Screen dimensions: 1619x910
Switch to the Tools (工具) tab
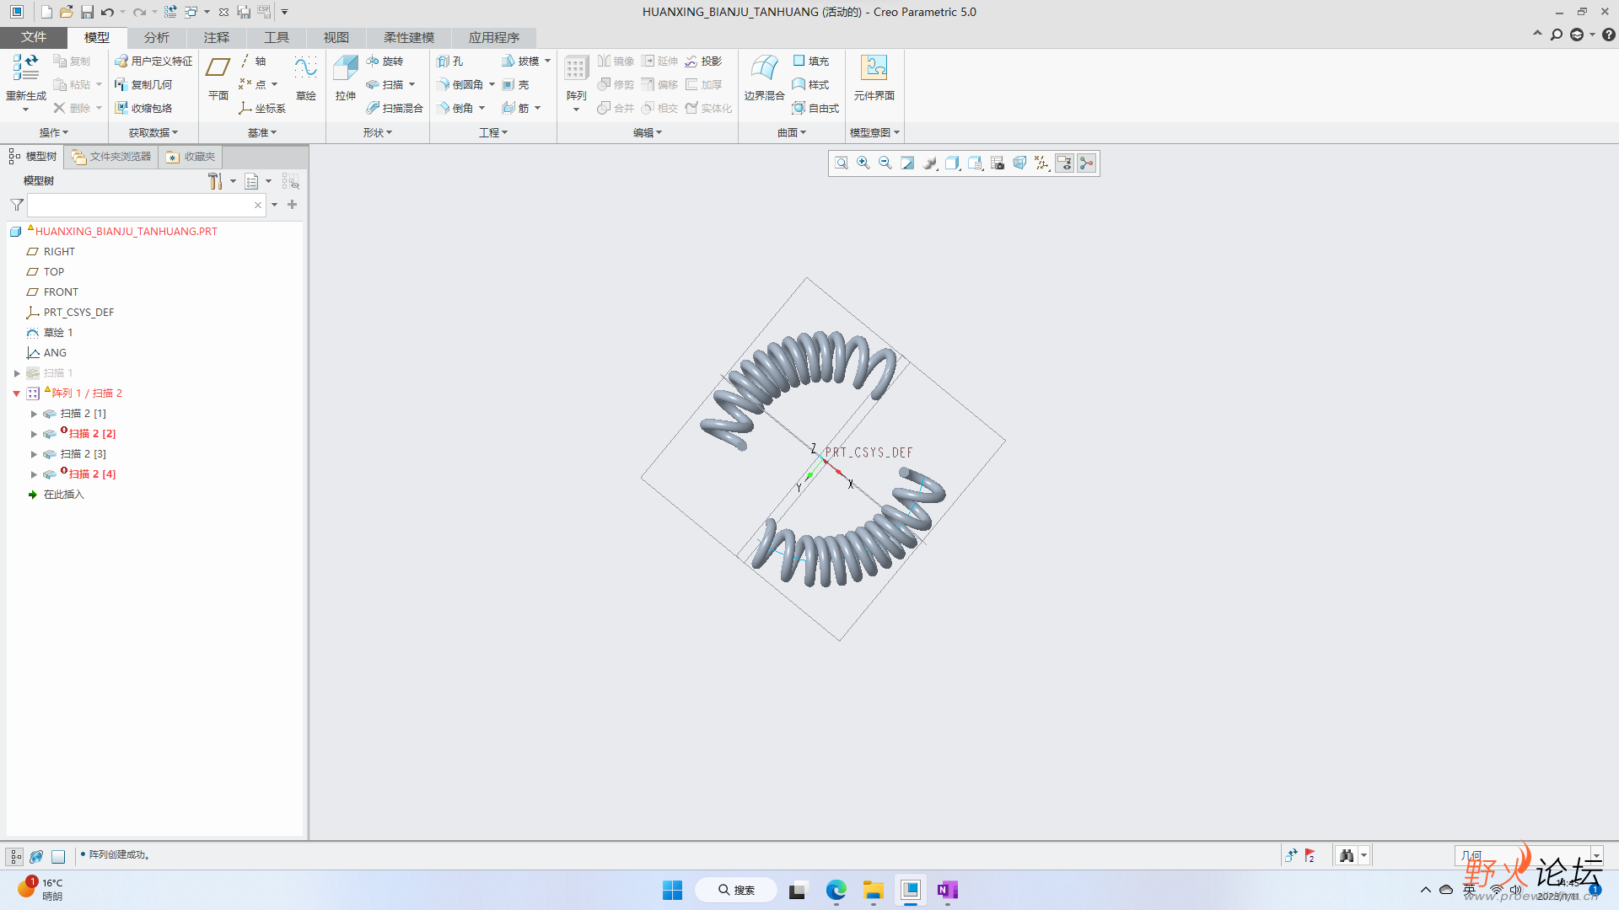point(277,37)
